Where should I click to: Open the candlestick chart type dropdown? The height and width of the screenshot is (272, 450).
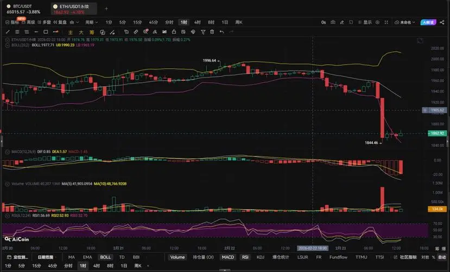[74, 22]
